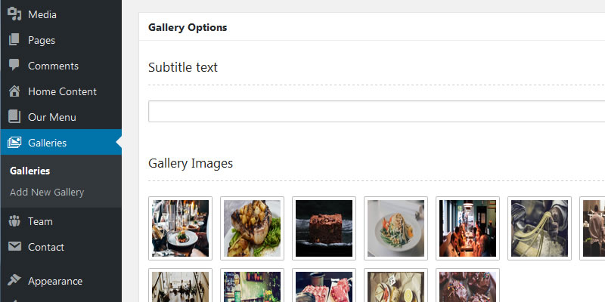Click the Appearance paintbrush icon
This screenshot has width=605, height=302.
click(x=14, y=280)
